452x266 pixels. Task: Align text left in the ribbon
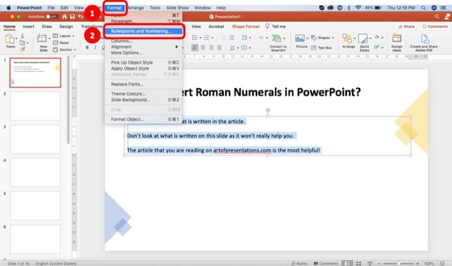[x=195, y=48]
